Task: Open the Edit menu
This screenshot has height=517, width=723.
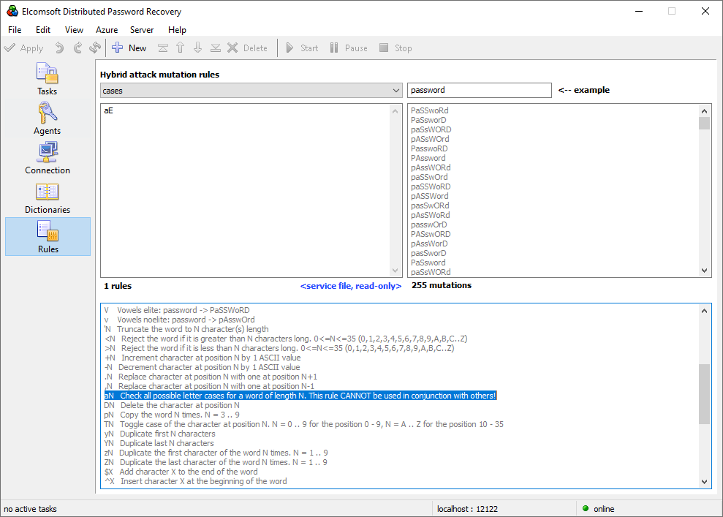Action: [x=43, y=29]
